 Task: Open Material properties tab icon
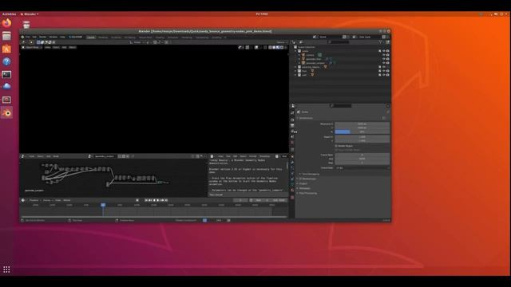coord(292,190)
